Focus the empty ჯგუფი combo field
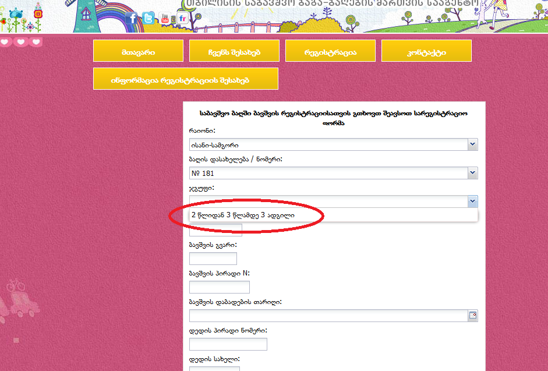 click(328, 202)
